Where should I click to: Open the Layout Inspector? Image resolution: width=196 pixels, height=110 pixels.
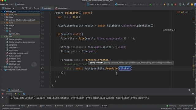(x=186, y=106)
